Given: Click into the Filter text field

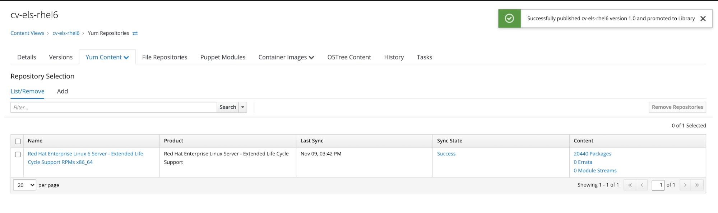Looking at the screenshot, I should click(114, 107).
